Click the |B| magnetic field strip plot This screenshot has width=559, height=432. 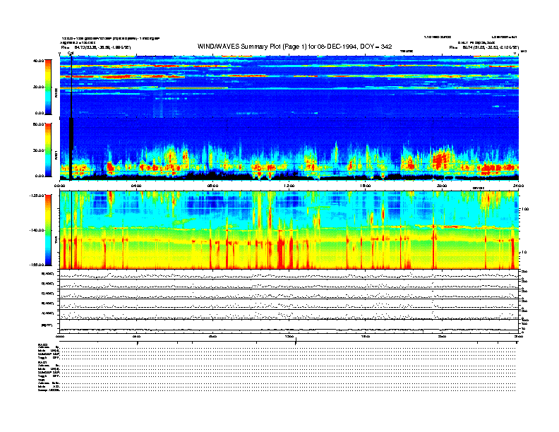pos(289,326)
